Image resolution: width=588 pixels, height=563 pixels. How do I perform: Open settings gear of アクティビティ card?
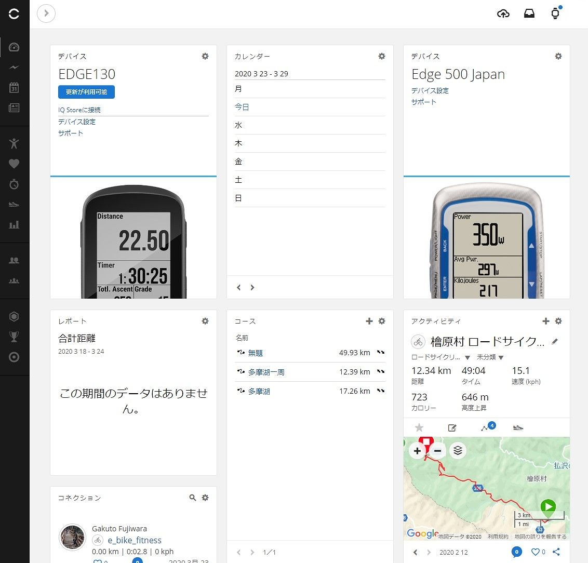click(558, 321)
